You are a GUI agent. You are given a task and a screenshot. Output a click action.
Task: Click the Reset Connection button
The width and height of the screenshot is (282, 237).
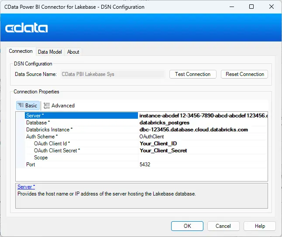coord(244,74)
